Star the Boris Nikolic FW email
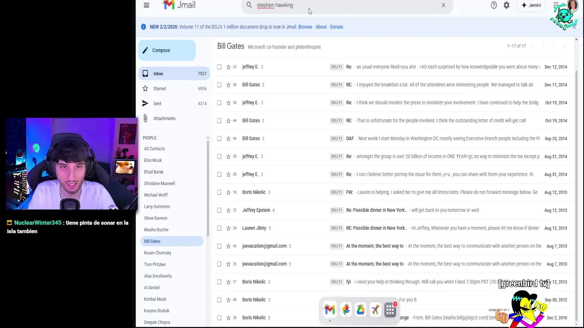584x328 pixels. [229, 192]
